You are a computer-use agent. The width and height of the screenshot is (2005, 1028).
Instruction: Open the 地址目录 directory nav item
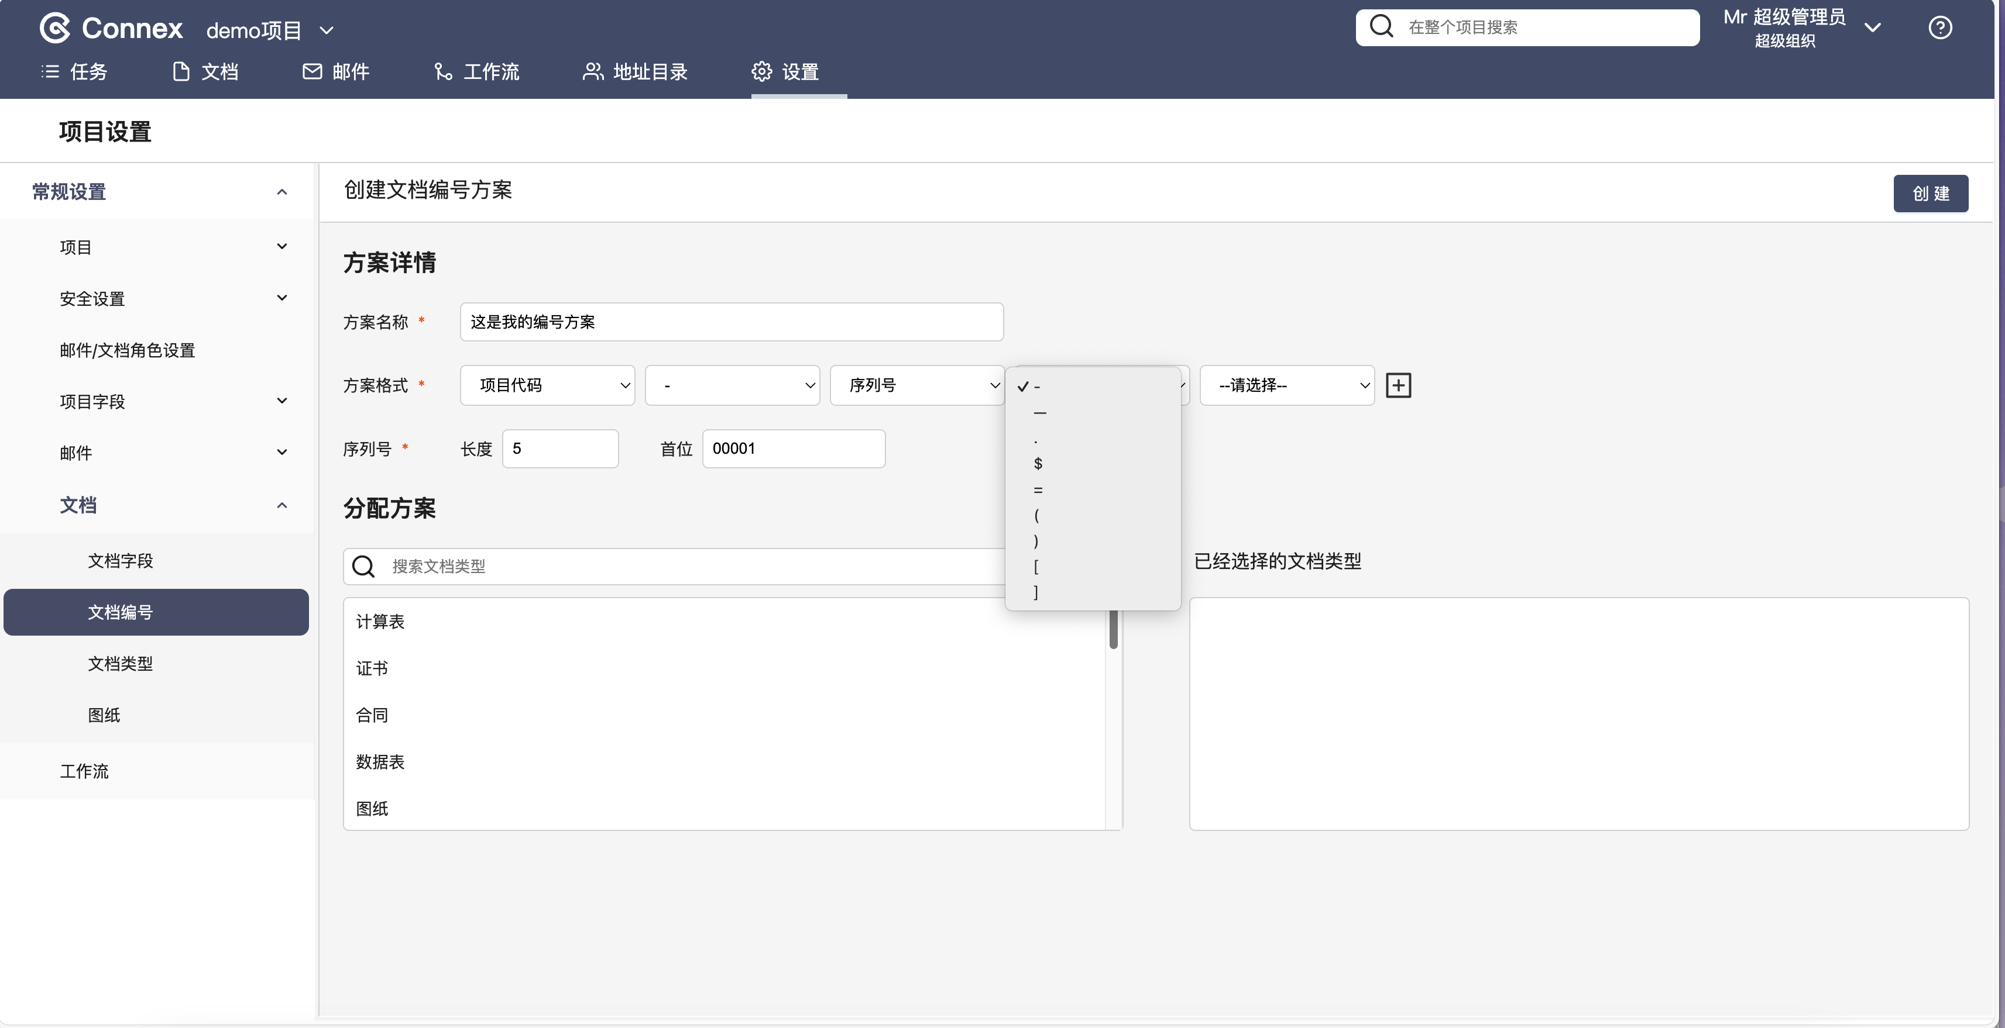click(x=635, y=73)
